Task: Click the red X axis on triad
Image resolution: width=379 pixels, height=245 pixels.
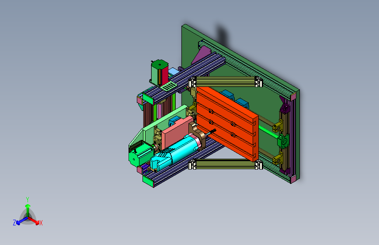Action: 34,221
